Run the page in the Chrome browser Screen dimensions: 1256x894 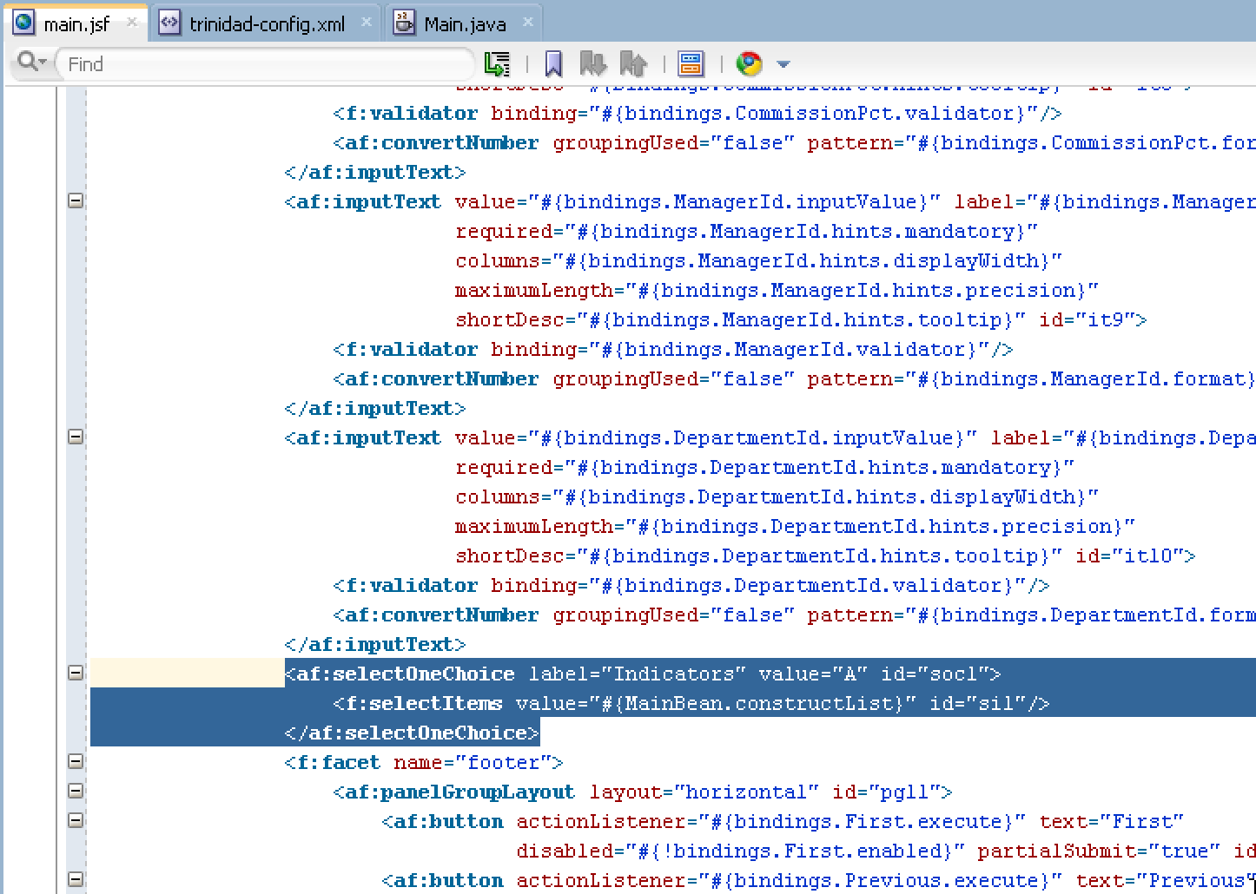[x=749, y=62]
